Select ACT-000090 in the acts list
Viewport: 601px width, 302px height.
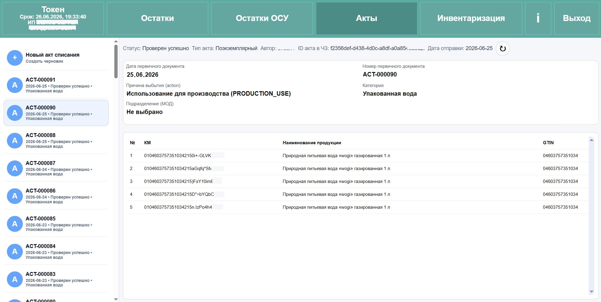56,113
